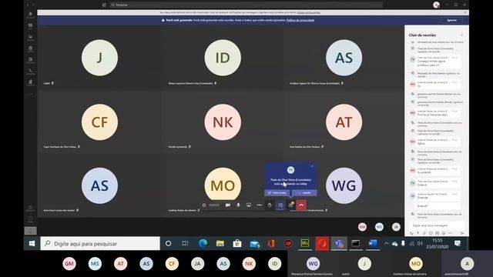The image size is (493, 277).
Task: Open the Teams section in the left sidebar
Action: (31, 38)
